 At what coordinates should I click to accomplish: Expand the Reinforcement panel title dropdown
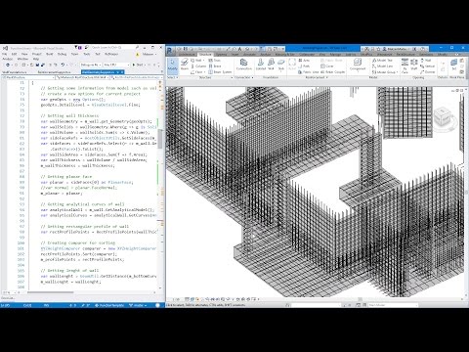[x=317, y=77]
